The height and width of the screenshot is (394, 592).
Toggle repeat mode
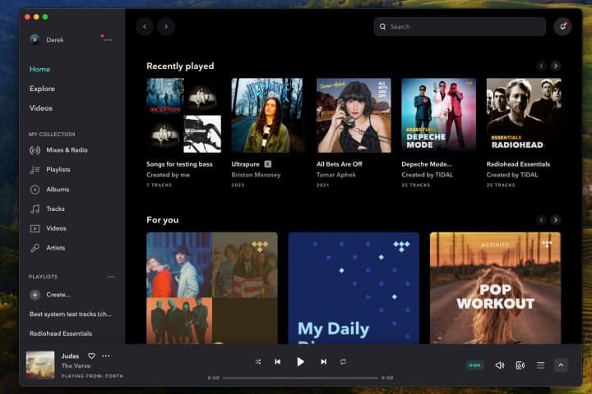click(343, 361)
